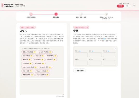The width and height of the screenshot is (139, 98).
Task: Go to step 3 編集・確認・改善
Action: 81,14
